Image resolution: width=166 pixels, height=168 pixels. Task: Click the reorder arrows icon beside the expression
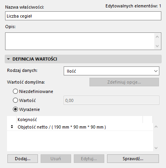12,127
